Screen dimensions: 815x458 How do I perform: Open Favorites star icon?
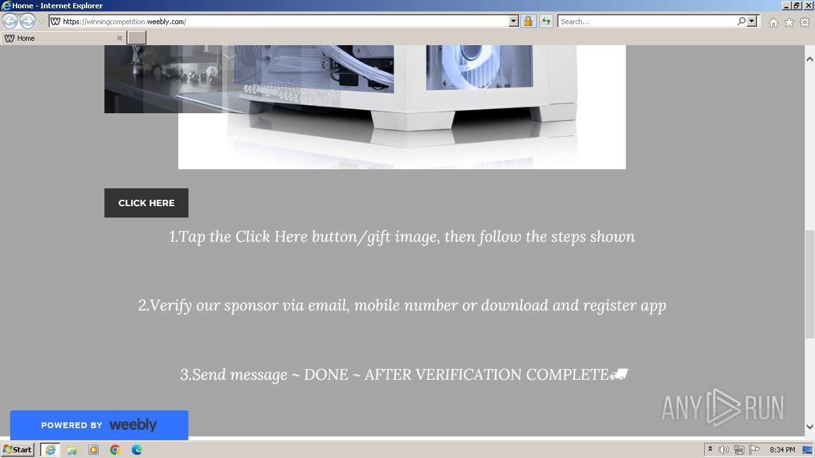tap(789, 22)
